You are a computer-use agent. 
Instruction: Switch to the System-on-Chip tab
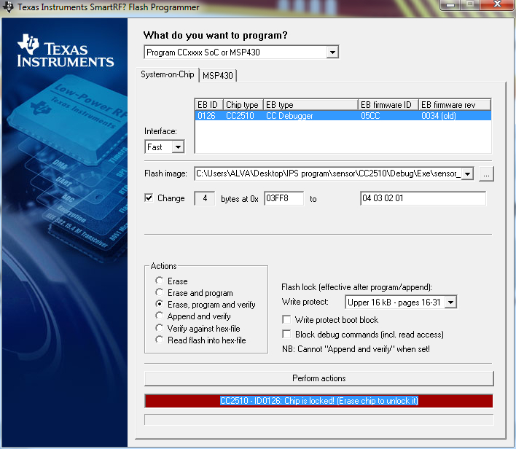click(x=167, y=74)
